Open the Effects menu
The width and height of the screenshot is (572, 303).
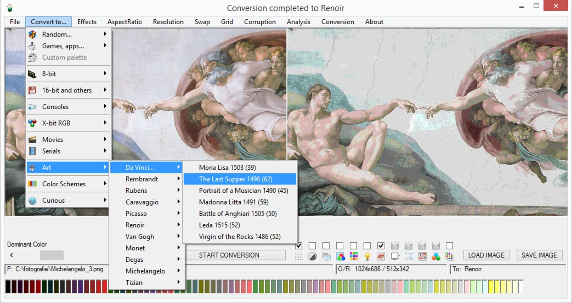pos(87,22)
